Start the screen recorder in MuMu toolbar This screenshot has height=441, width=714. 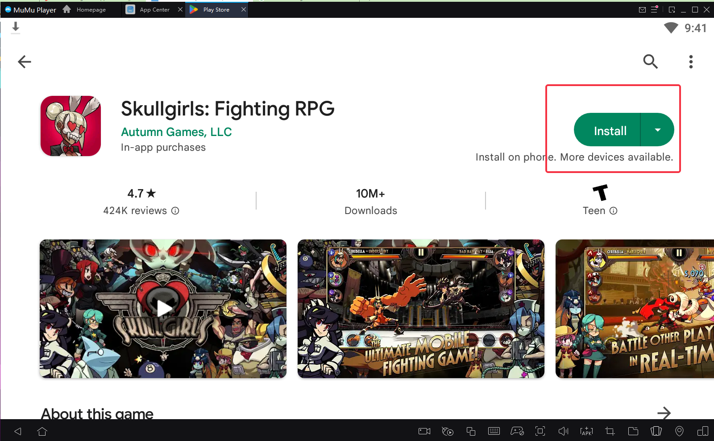pyautogui.click(x=424, y=431)
